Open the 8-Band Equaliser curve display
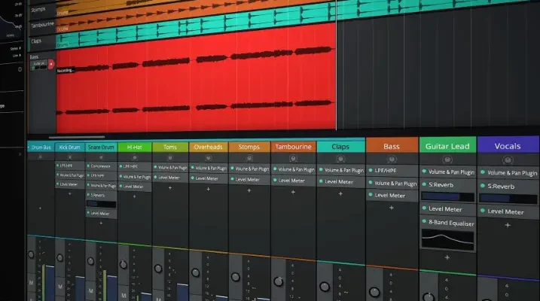This screenshot has width=540, height=301. coord(447,239)
